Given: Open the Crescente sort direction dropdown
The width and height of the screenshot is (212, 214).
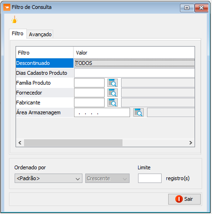Looking at the screenshot, I should [107, 178].
